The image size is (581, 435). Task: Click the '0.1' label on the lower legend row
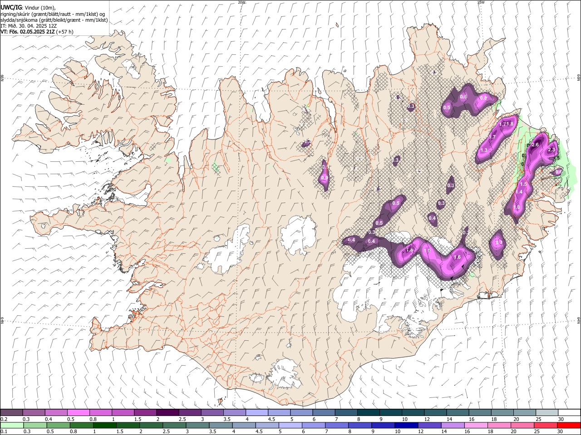point(4,432)
